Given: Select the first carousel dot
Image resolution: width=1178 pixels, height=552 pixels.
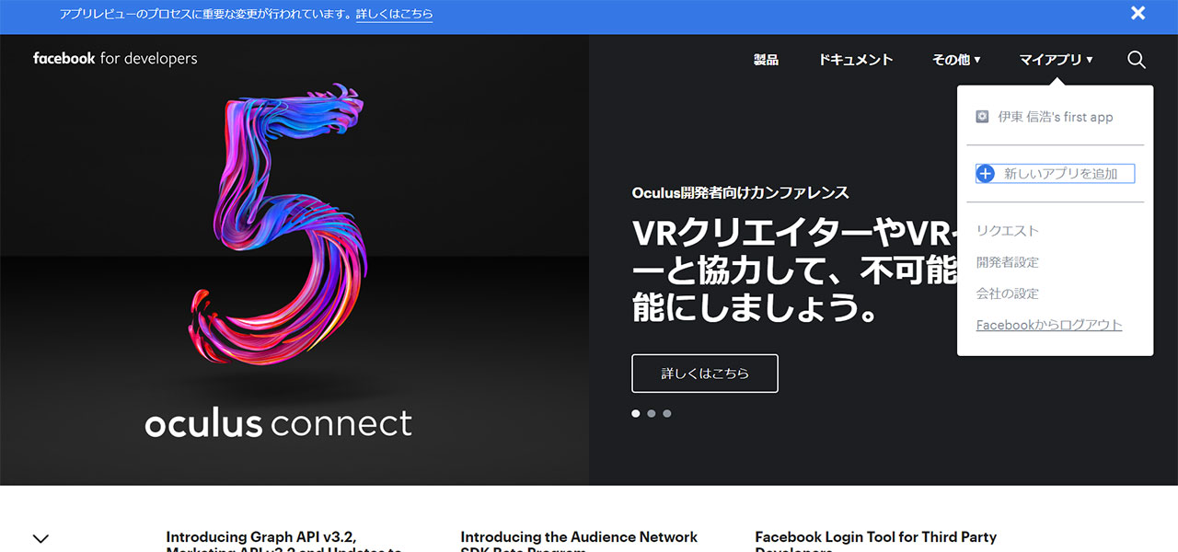Looking at the screenshot, I should 635,413.
